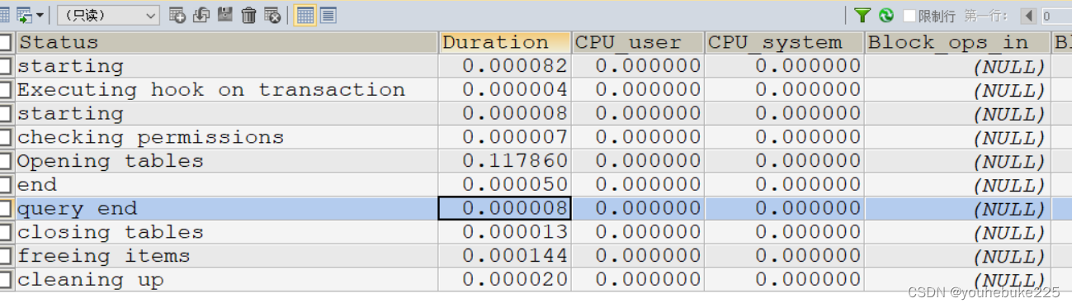Select the 'cleaning up' status cell
Image resolution: width=1072 pixels, height=308 pixels.
[227, 280]
